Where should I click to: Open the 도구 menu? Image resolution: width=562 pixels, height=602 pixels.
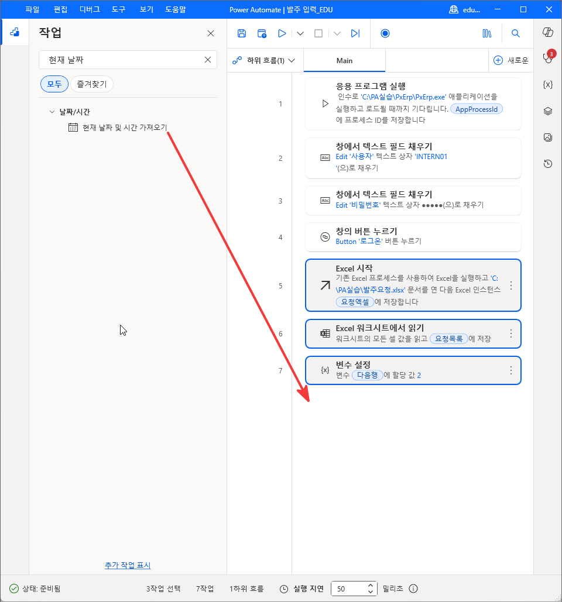[x=118, y=9]
